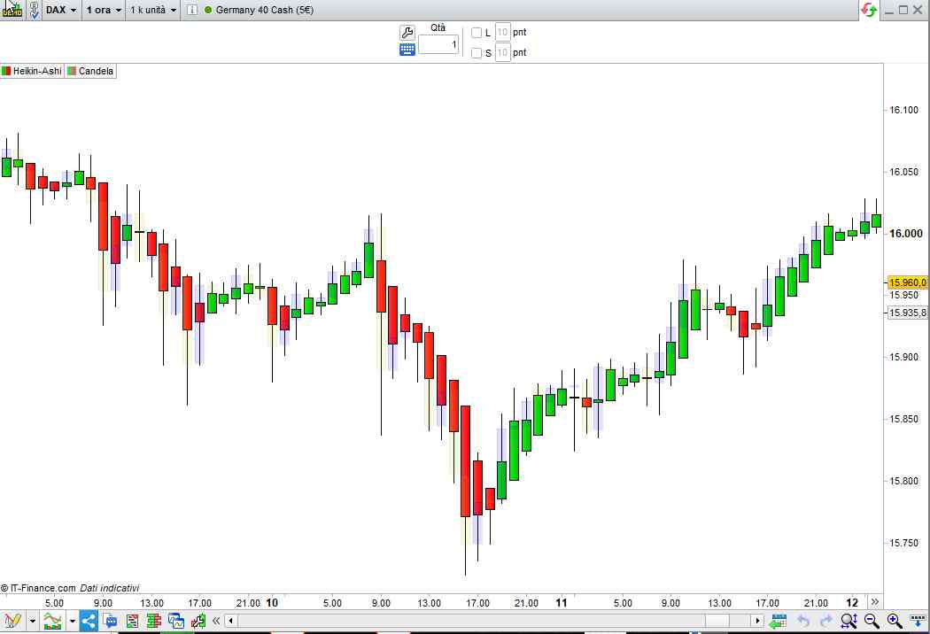Image resolution: width=930 pixels, height=634 pixels.
Task: Click the blue share icon
Action: (x=89, y=621)
